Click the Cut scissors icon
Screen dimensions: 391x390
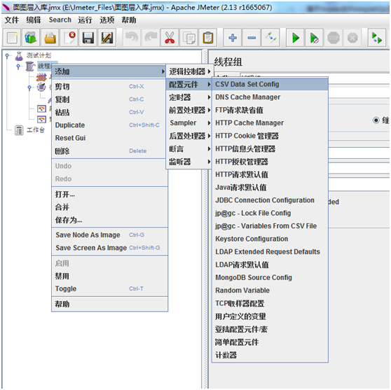[170, 38]
